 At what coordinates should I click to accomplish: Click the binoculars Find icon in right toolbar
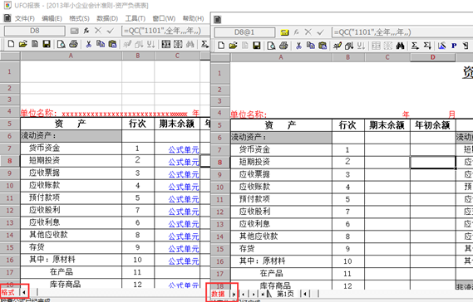(x=401, y=46)
